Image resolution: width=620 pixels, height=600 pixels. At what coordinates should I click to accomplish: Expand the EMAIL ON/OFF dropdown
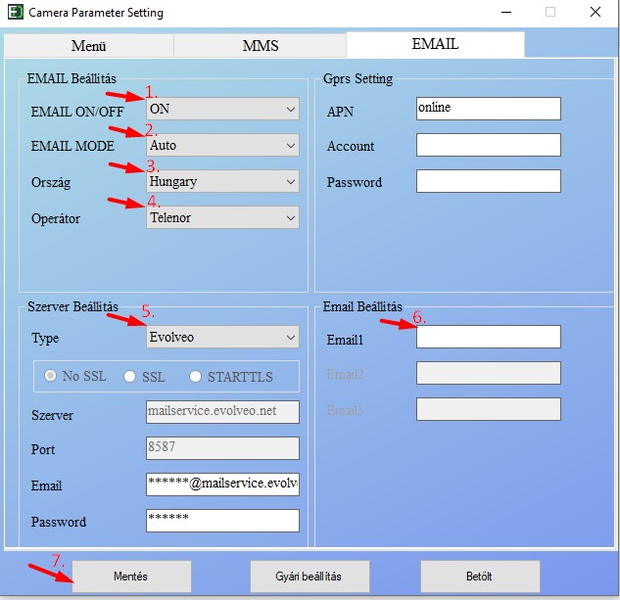(222, 110)
